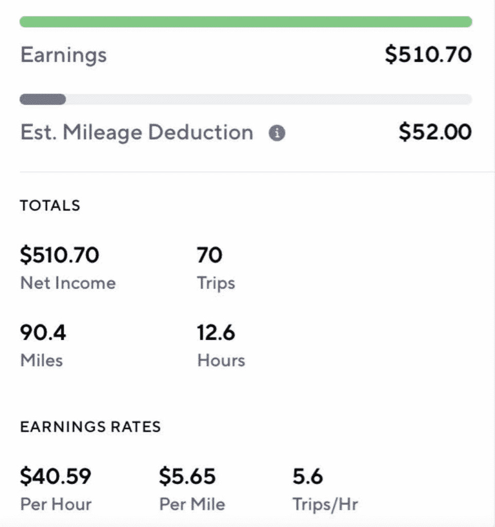Select the $510.70 Net Income value
The width and height of the screenshot is (495, 527).
coord(60,254)
